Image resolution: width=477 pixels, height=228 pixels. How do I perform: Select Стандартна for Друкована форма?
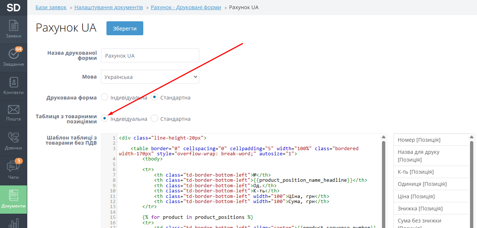pyautogui.click(x=155, y=97)
